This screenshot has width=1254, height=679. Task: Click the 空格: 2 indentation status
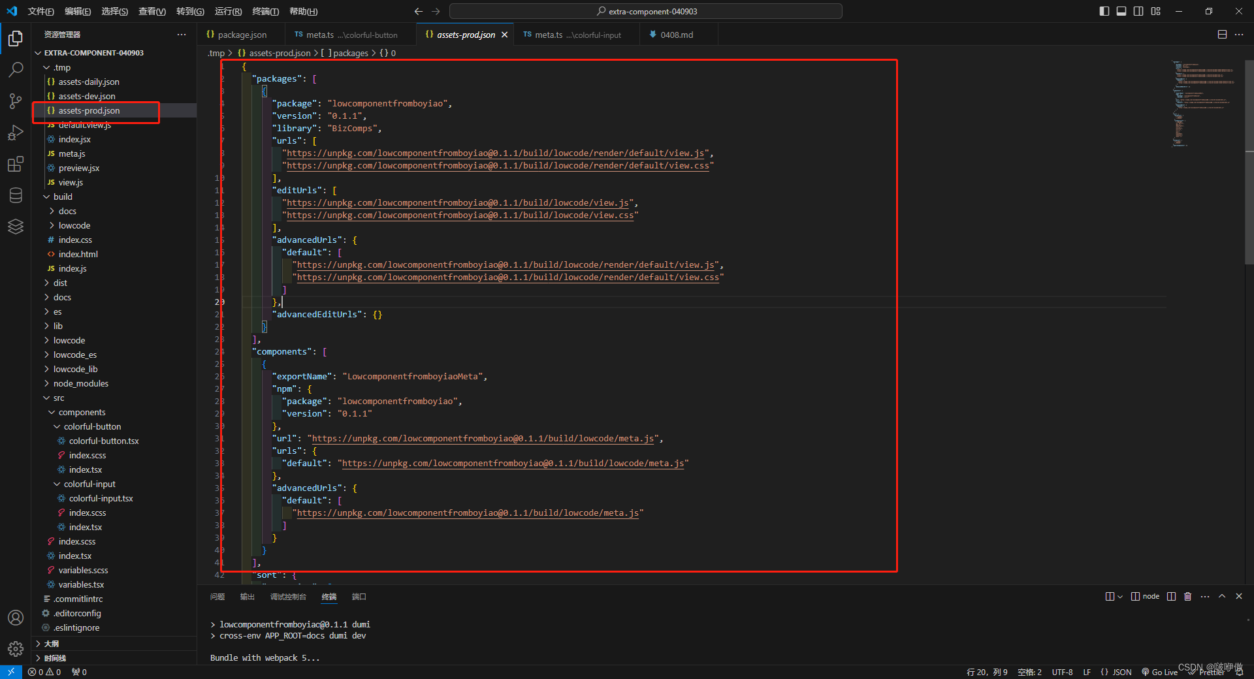coord(1029,672)
